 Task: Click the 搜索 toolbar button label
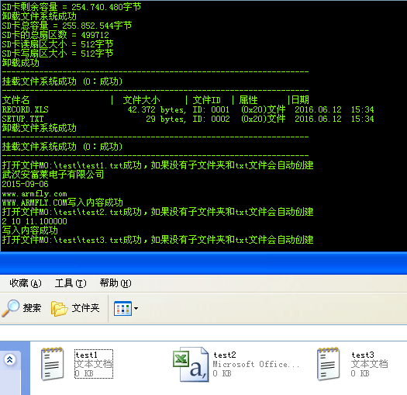click(32, 308)
